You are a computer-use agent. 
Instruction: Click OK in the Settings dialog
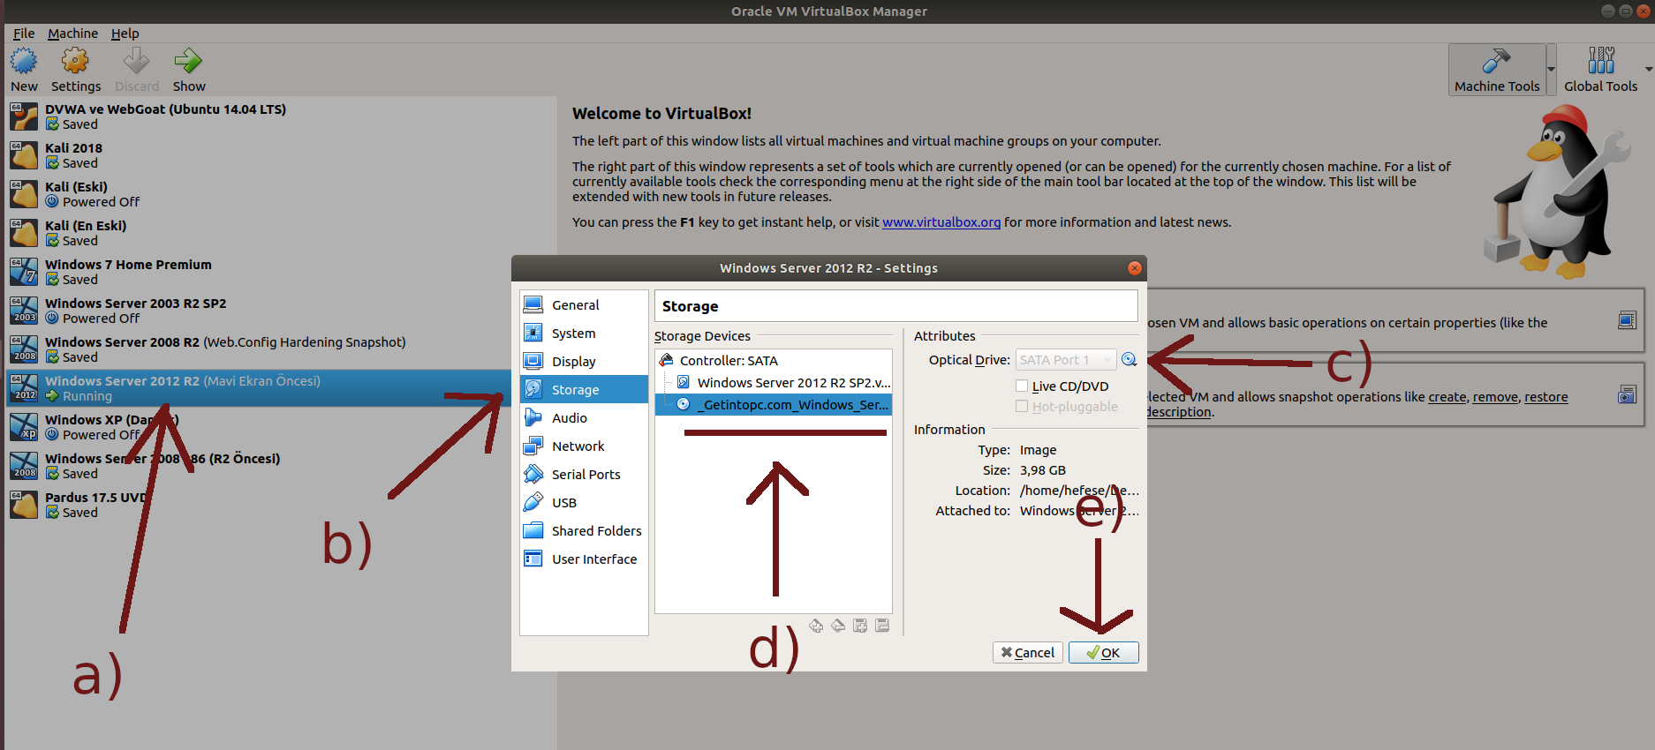click(1103, 652)
